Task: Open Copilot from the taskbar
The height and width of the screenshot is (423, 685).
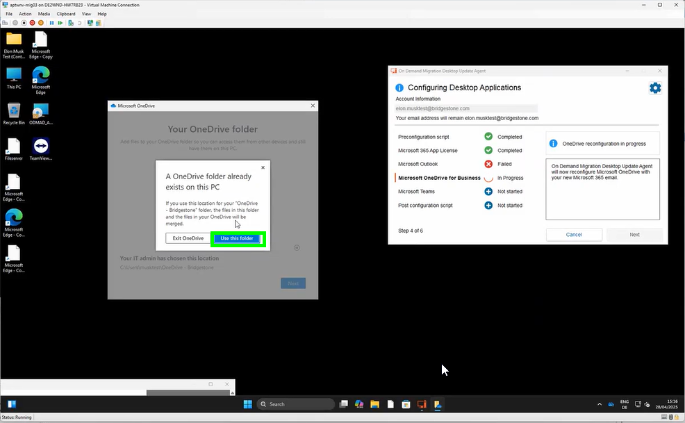Action: 359,404
